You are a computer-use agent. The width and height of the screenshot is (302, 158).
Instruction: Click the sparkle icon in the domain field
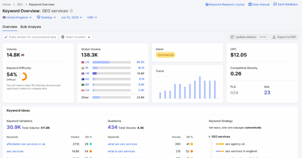6,37
